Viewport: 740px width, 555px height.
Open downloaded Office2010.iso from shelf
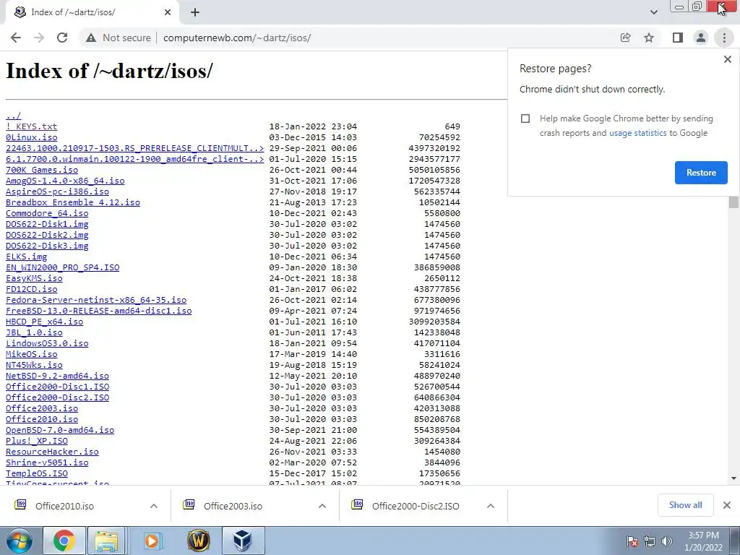pos(64,506)
